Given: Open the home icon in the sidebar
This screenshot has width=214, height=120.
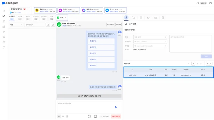Looking at the screenshot, I should [4, 11].
